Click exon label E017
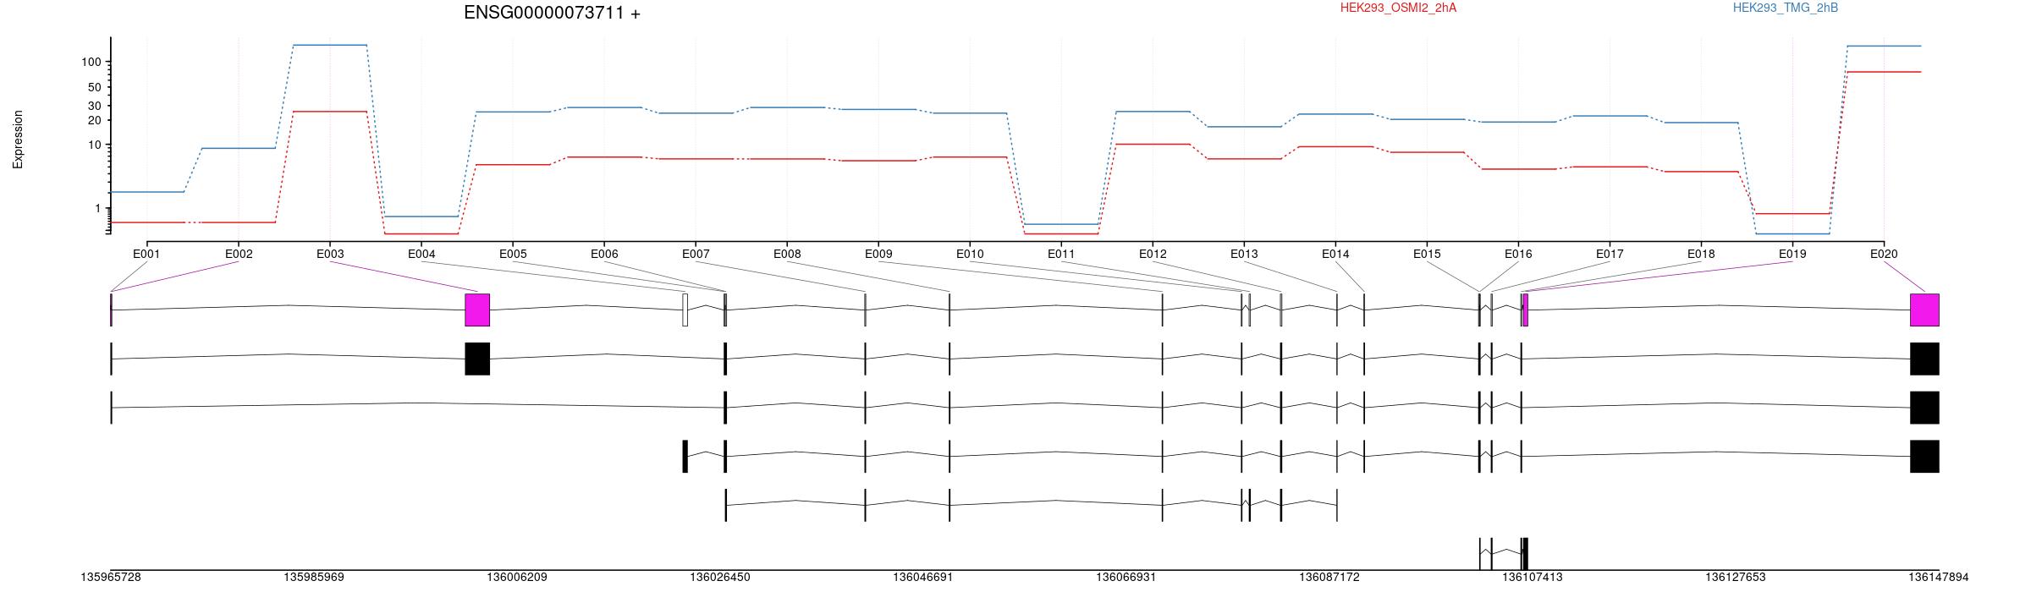2031x592 pixels. 1610,254
